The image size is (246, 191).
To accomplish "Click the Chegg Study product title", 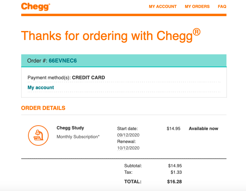I will 70,128.
